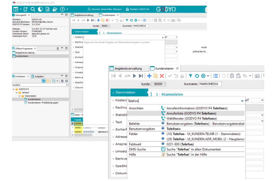Jump to last record in enlarged toolbar
The height and width of the screenshot is (181, 280).
[141, 76]
